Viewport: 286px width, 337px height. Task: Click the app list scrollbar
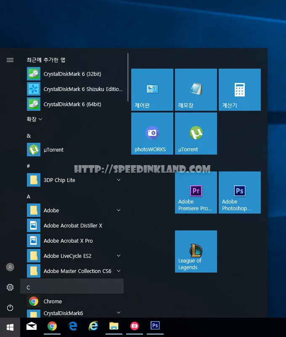[128, 77]
